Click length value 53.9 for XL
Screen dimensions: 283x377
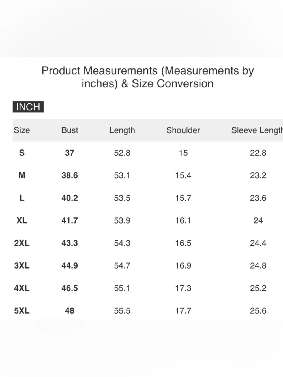point(122,220)
